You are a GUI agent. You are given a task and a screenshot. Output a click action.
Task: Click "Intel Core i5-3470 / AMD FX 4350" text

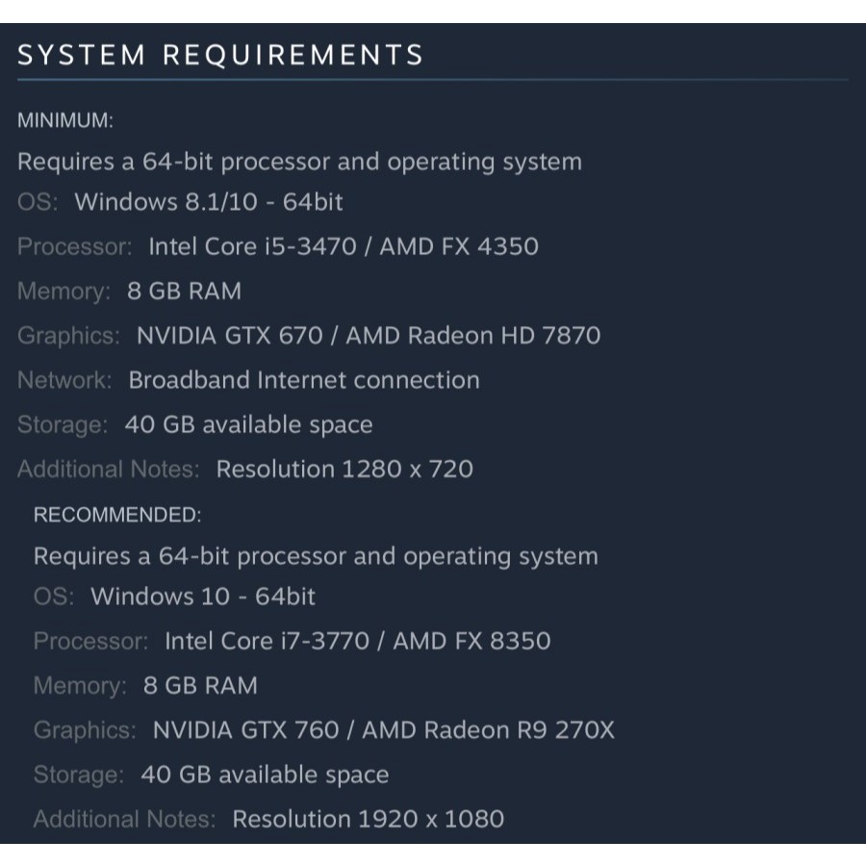(x=343, y=246)
